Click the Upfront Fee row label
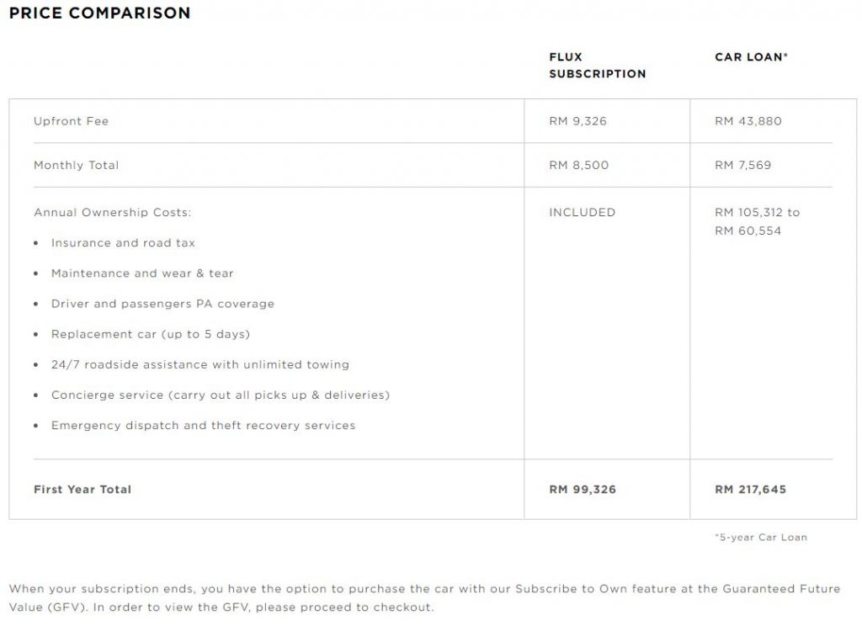862x631 pixels. [x=71, y=121]
